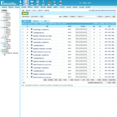Open the 栏目 (Column) folder icon
This screenshot has height=117, width=117.
click(32, 3)
